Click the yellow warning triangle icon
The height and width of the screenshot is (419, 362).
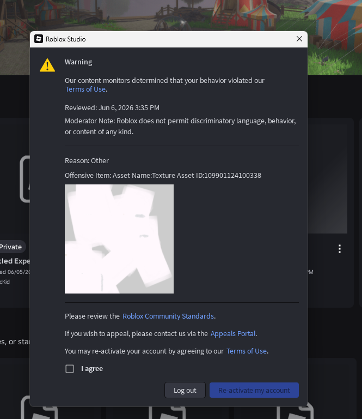click(47, 65)
